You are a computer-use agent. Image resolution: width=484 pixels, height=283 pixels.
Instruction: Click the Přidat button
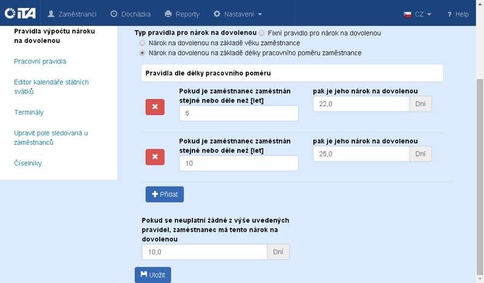click(165, 194)
